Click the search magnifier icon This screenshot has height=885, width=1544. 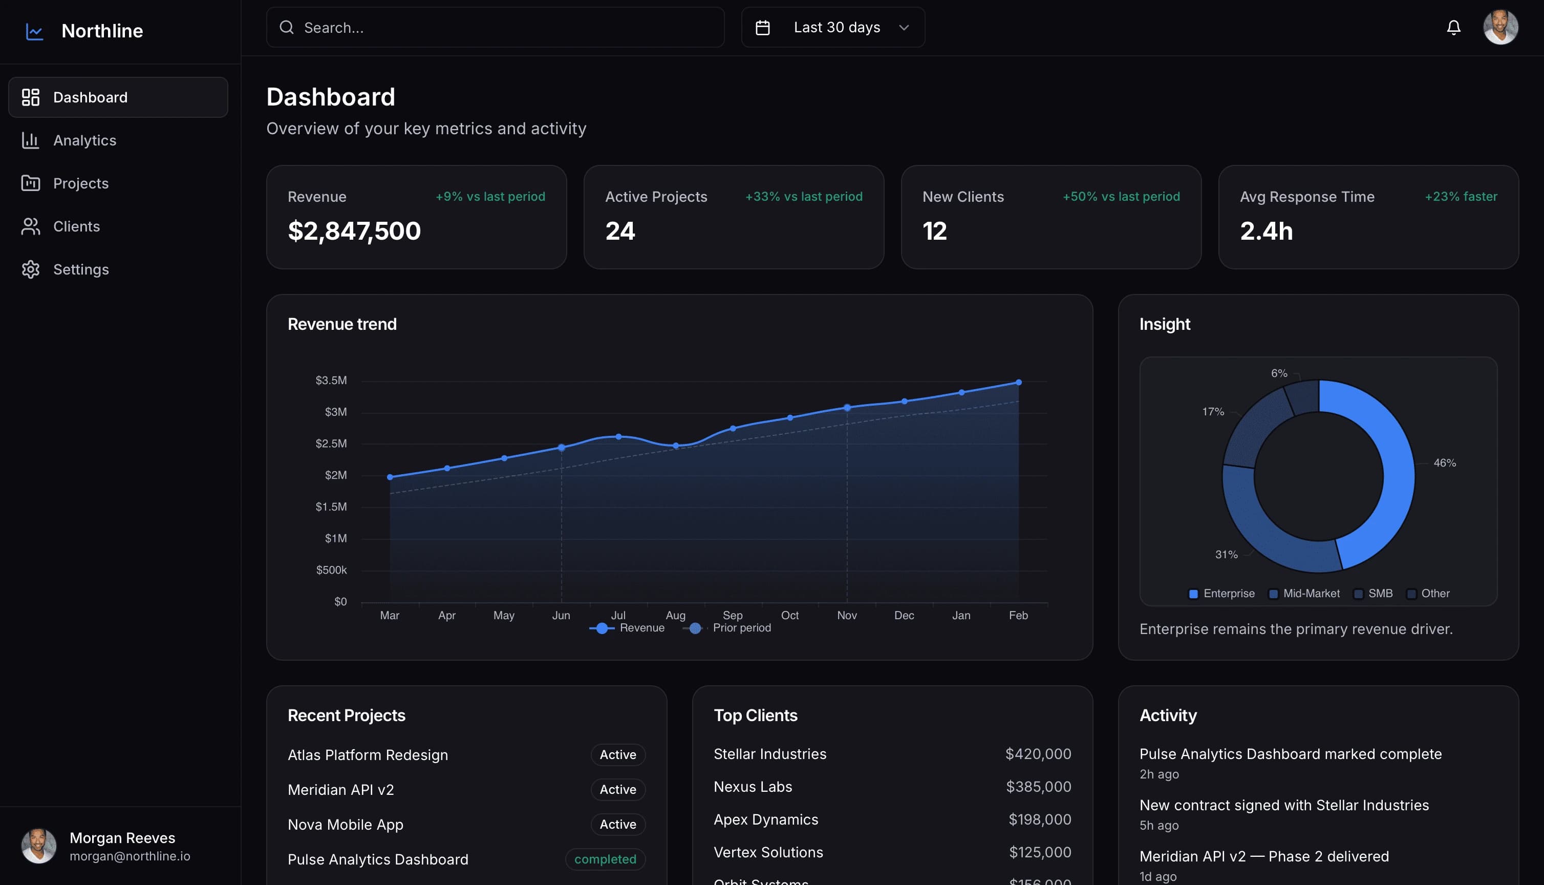pyautogui.click(x=287, y=27)
